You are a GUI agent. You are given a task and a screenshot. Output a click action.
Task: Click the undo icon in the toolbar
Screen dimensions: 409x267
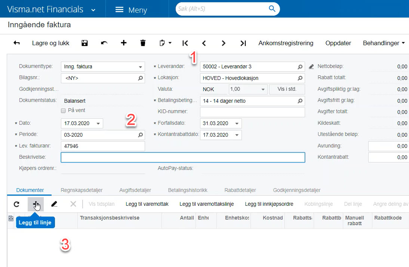104,43
